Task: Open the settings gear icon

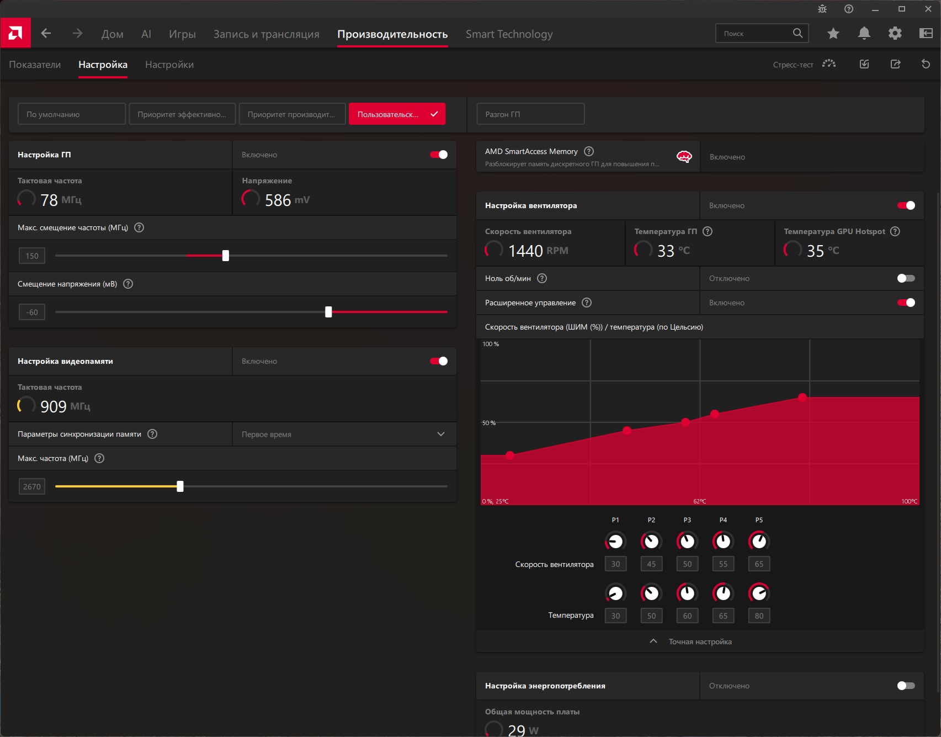Action: tap(895, 34)
